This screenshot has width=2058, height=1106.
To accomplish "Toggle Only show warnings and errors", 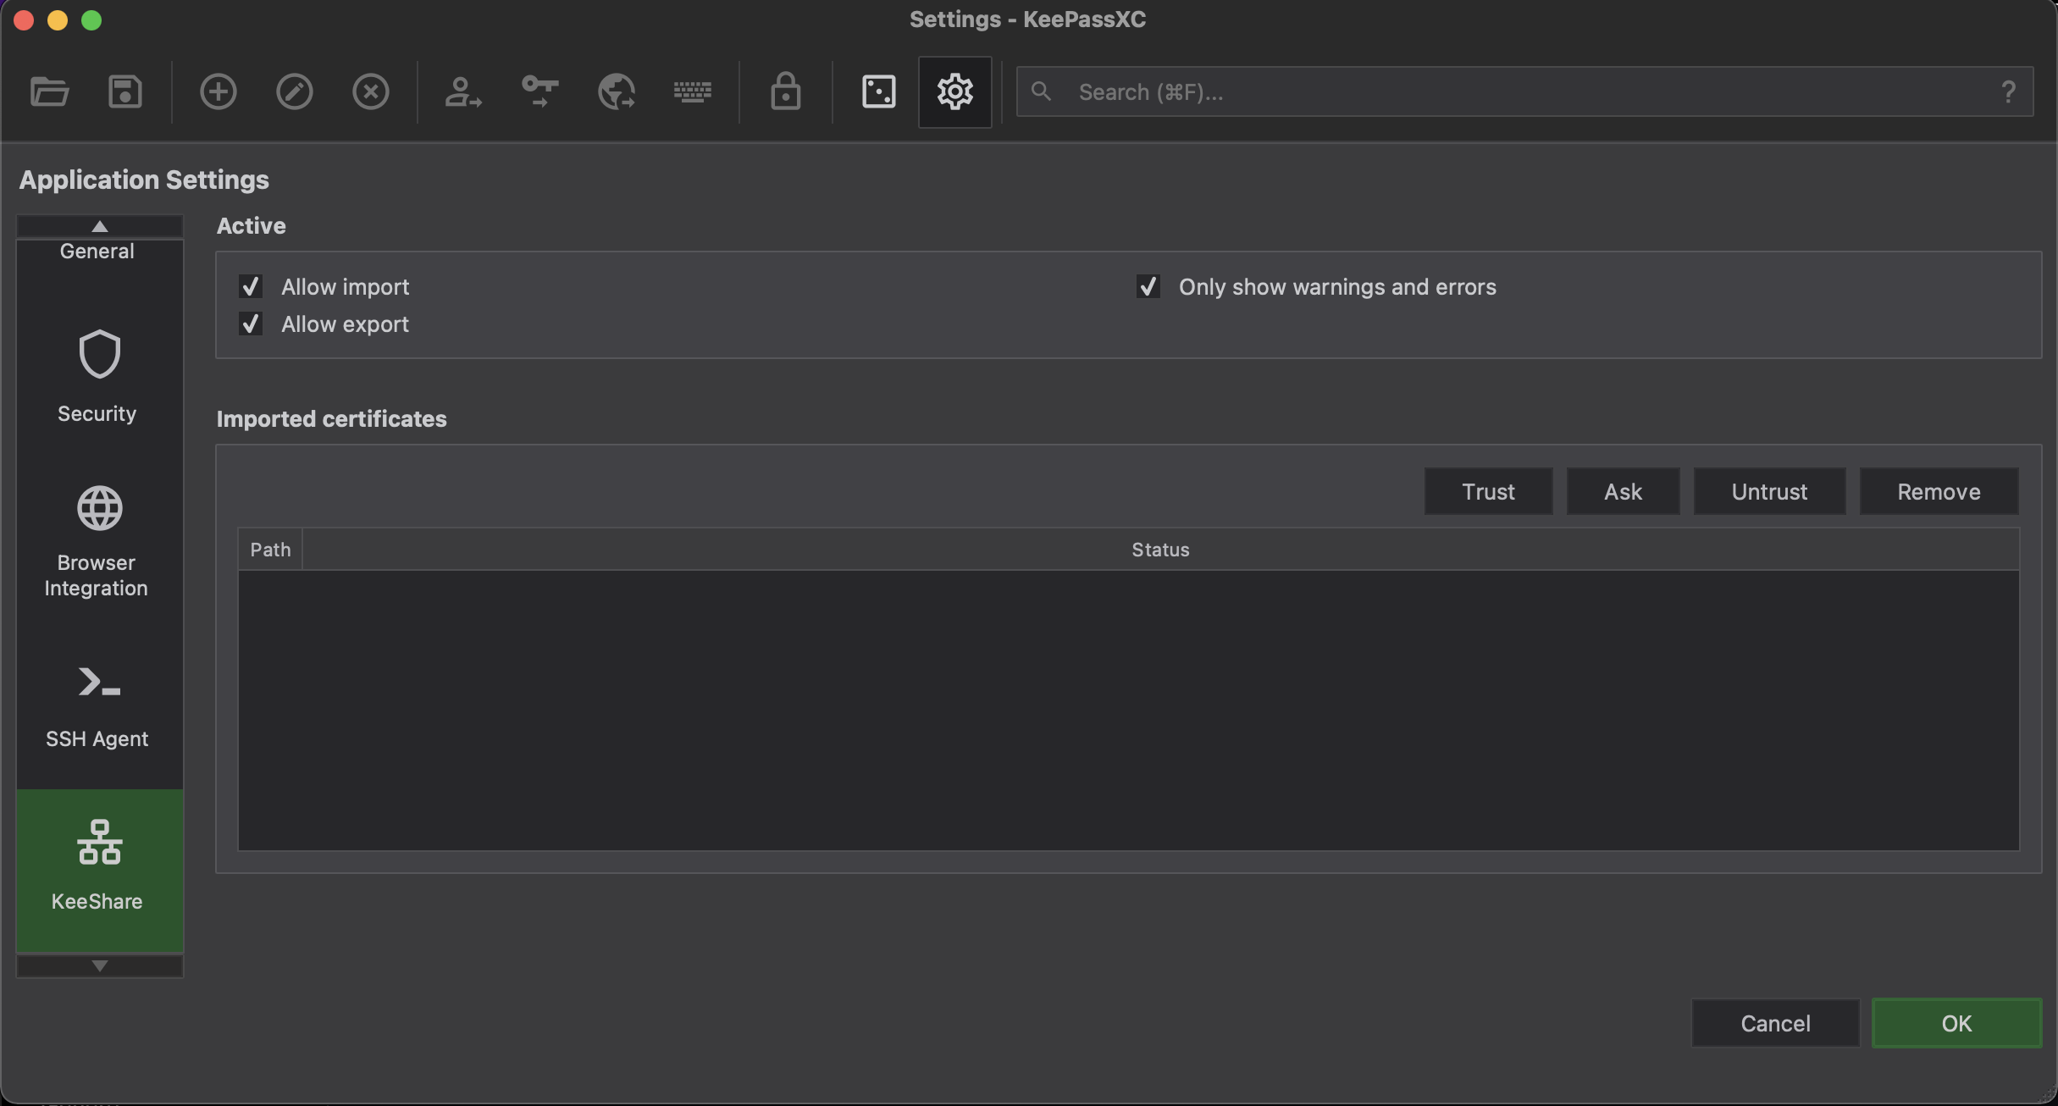I will (1148, 286).
